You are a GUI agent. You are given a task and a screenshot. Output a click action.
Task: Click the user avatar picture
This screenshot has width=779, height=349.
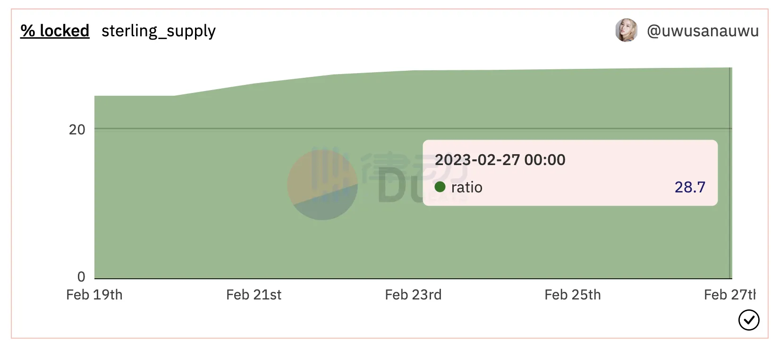(x=627, y=31)
